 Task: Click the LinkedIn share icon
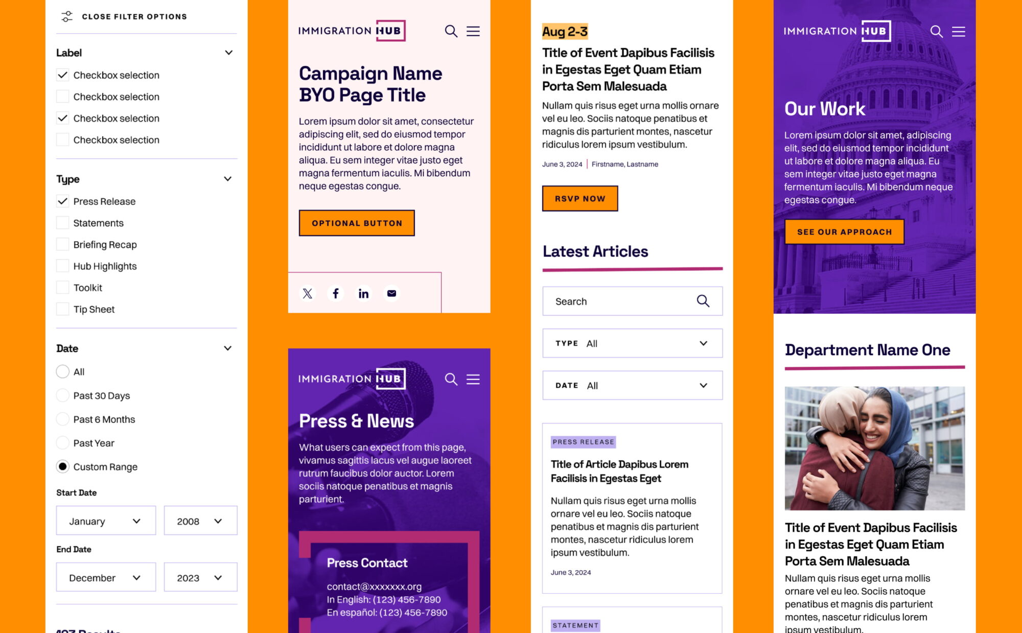point(363,292)
